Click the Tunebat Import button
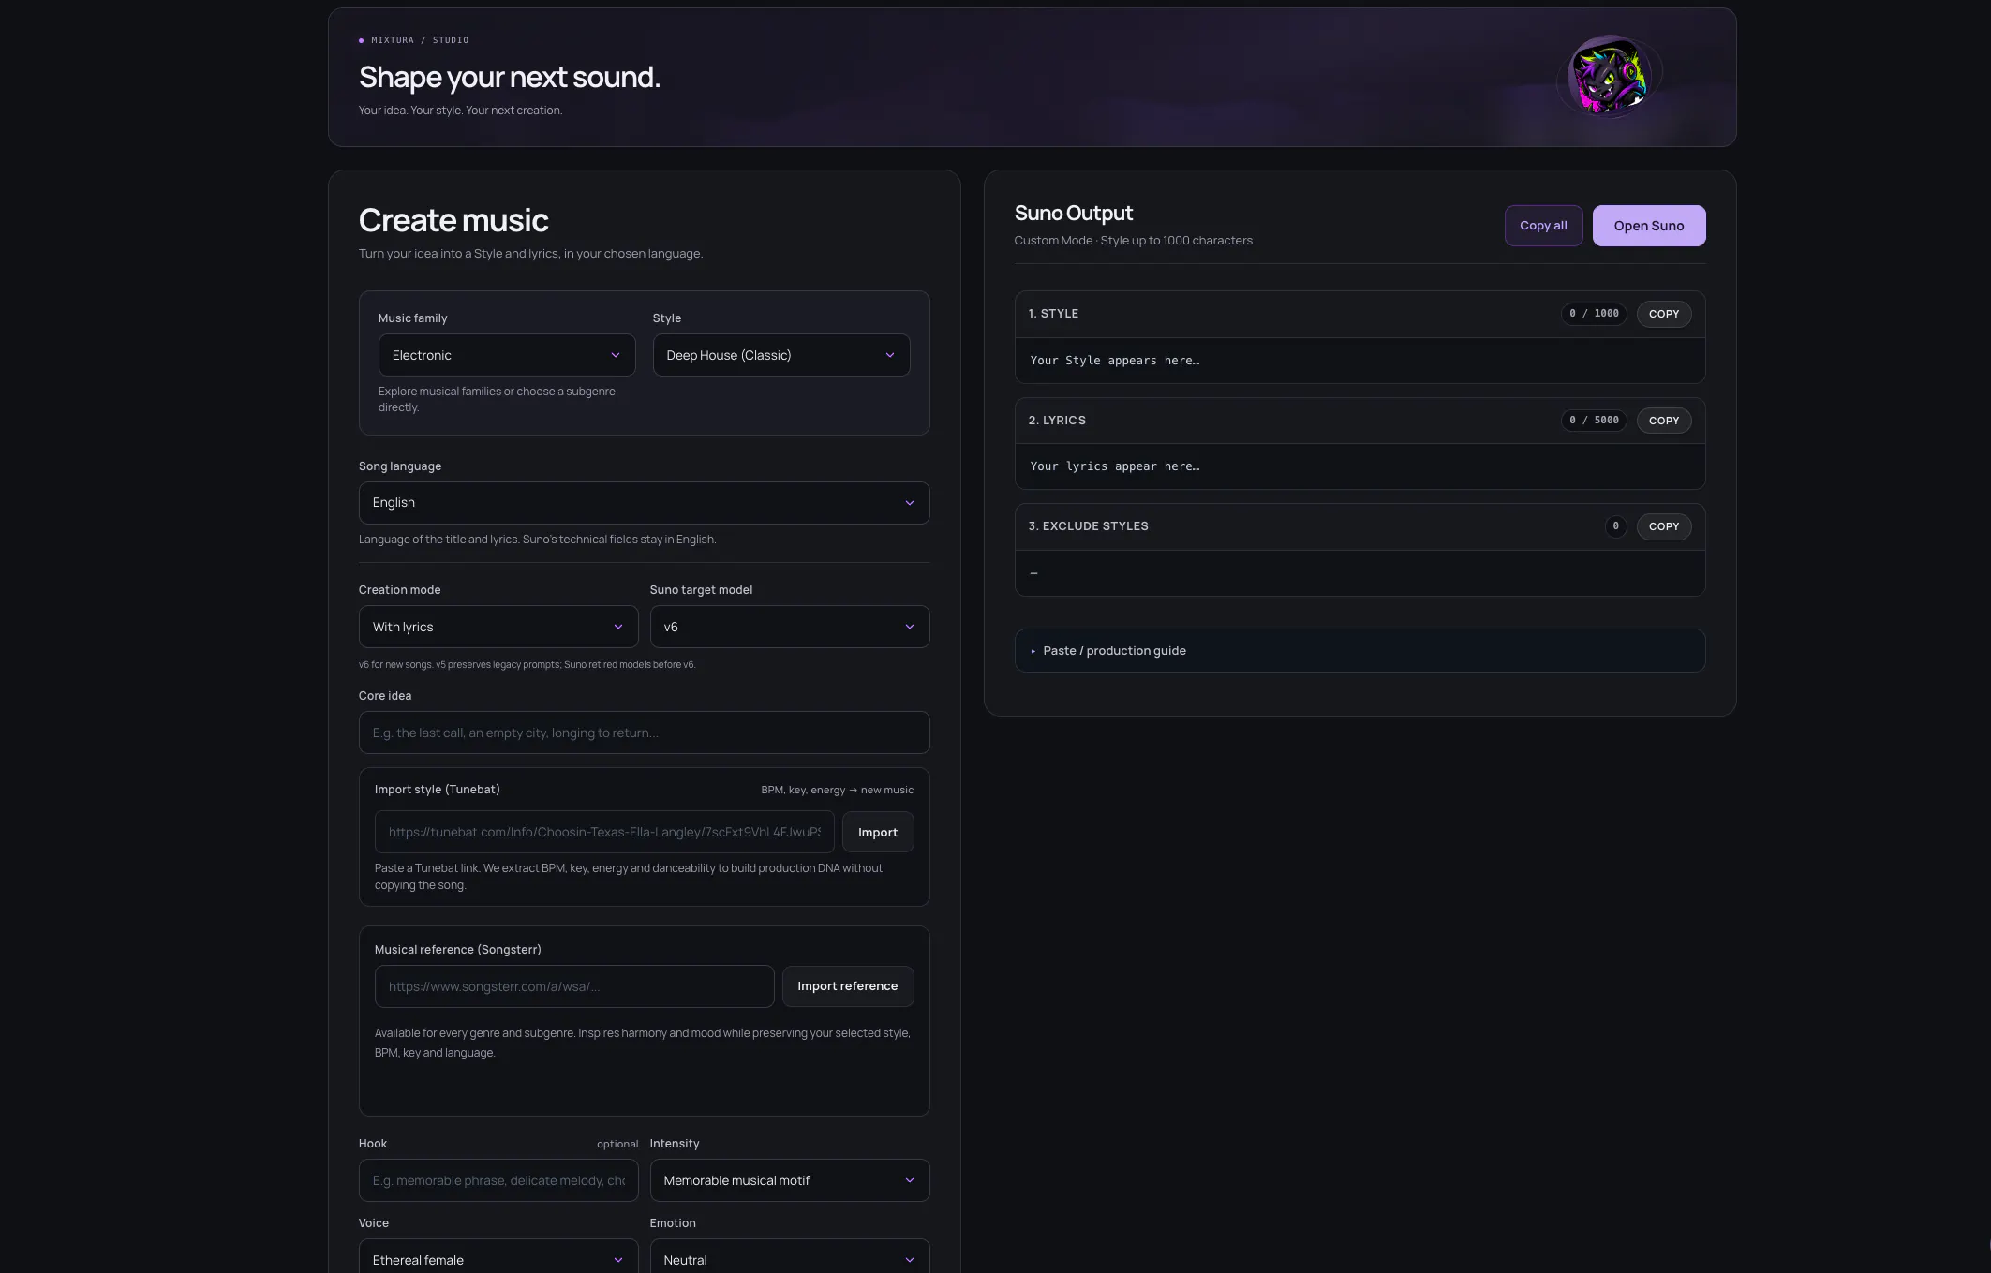Screen dimensions: 1991x1273 pos(877,832)
